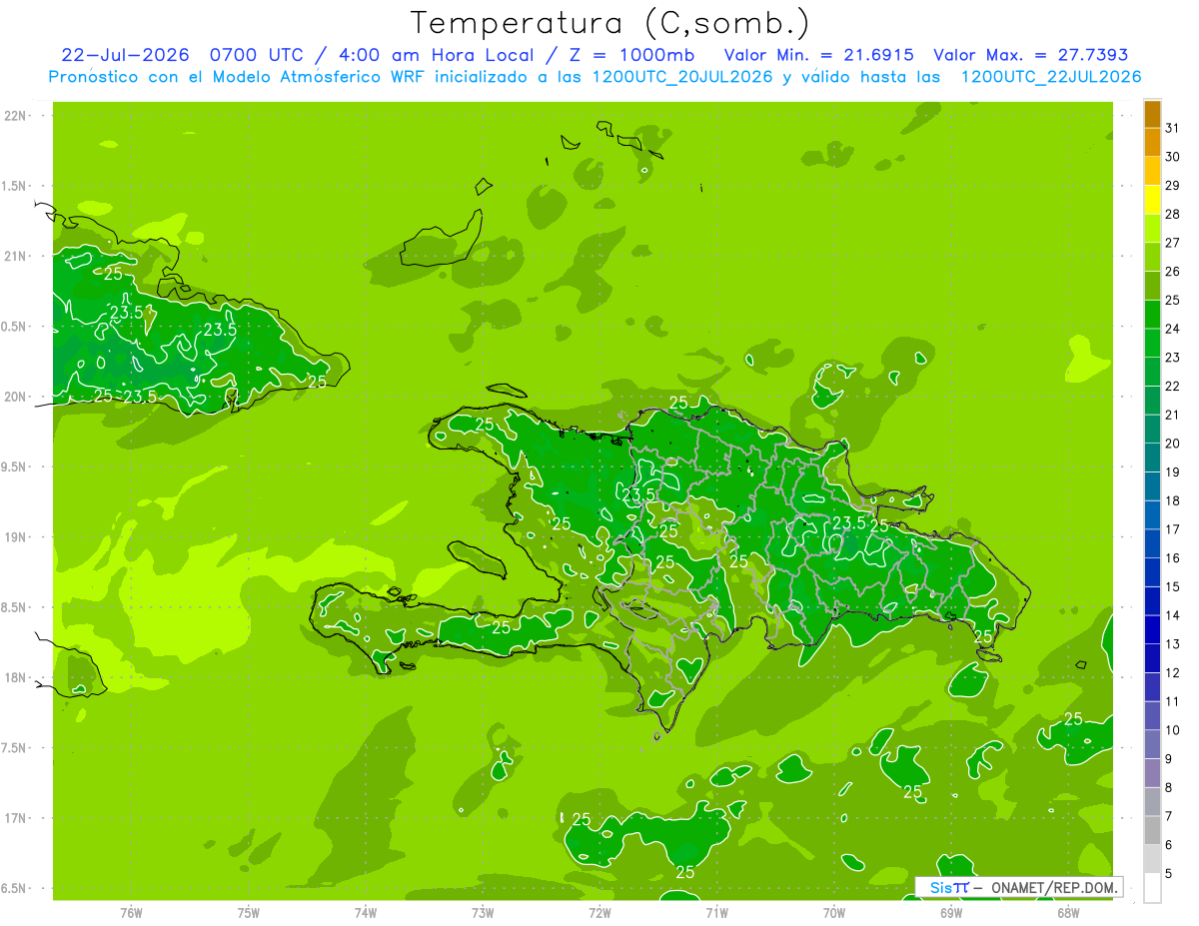Screen dimensions: 1199x926
Task: Click the yellow swatch between 28 and 29
Action: [1152, 200]
